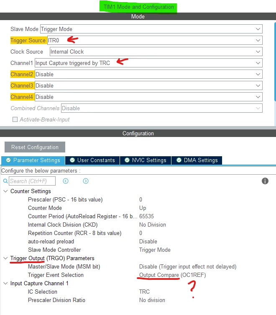276x315 pixels.
Task: Collapse Trigger Output (TRGO) Parameters section
Action: pos(5,258)
